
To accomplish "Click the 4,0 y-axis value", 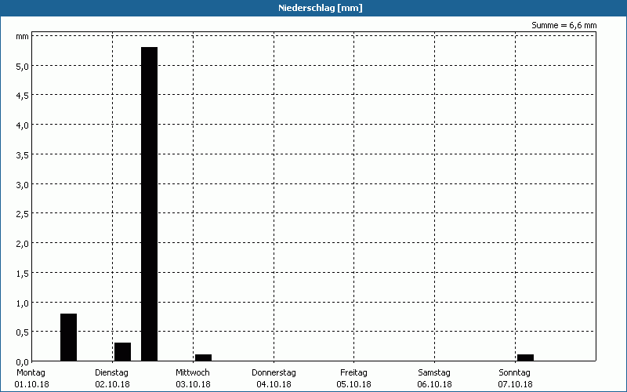I will (x=23, y=125).
